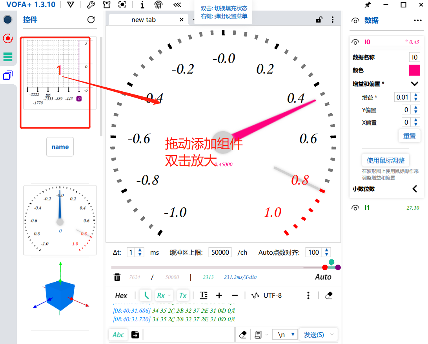Open the \n line-ending dropdown
This screenshot has height=344, width=428.
coord(285,334)
